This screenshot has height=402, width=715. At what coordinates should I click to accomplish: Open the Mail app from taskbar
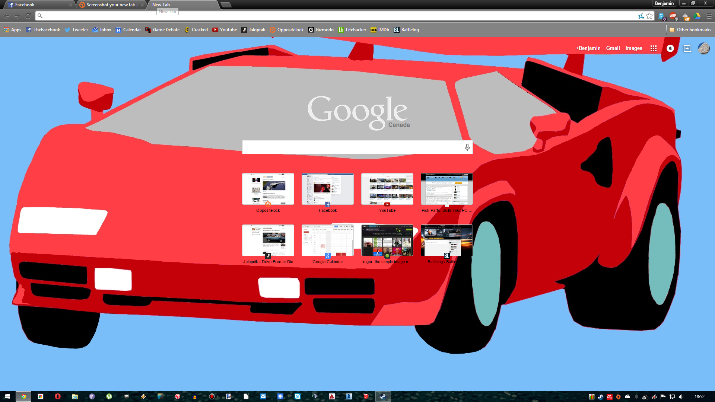point(263,396)
